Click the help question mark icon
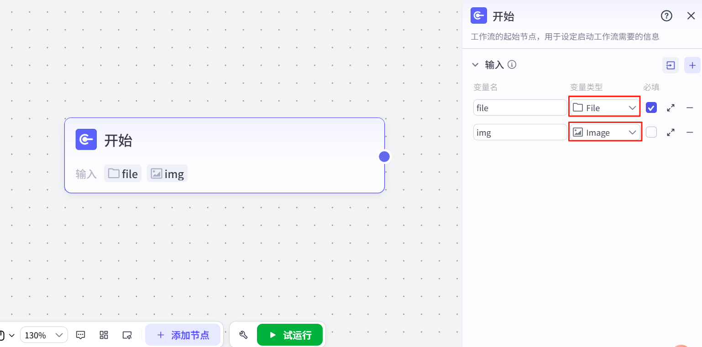This screenshot has height=347, width=702. [x=666, y=16]
